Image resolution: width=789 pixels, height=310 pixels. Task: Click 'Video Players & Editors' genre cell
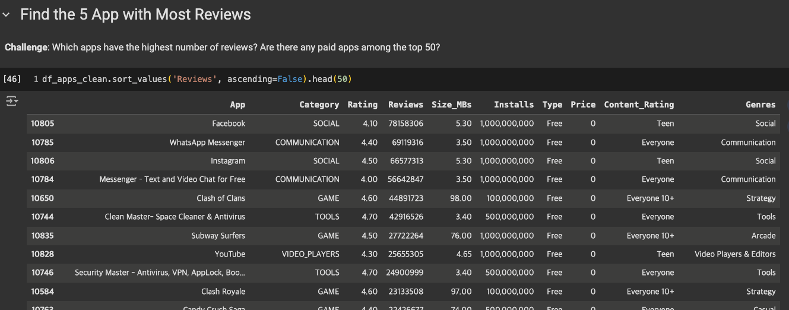[x=735, y=254]
